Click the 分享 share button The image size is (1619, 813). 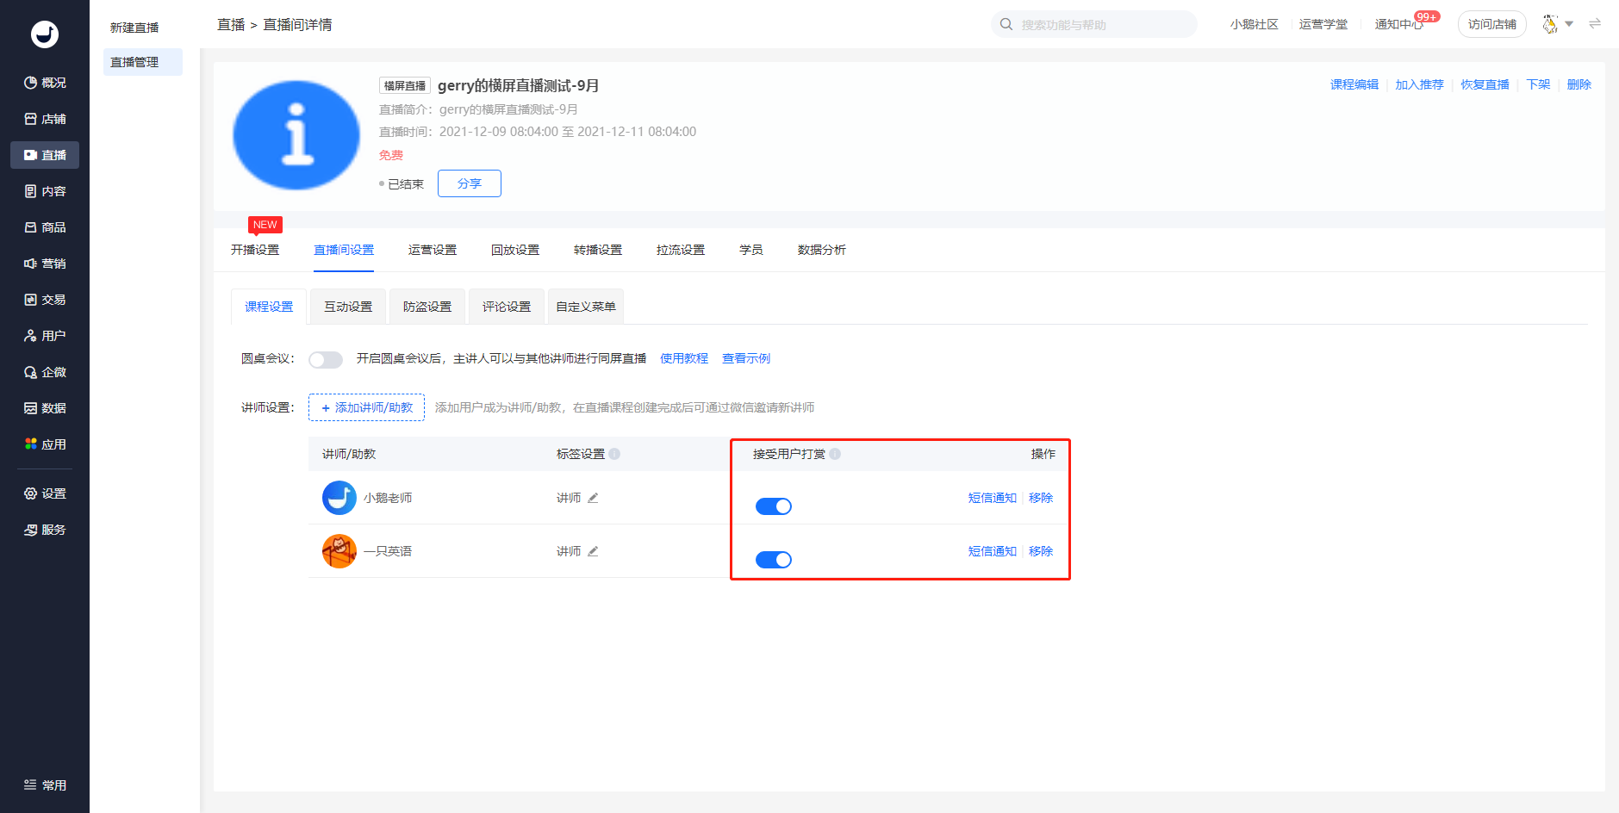(470, 183)
